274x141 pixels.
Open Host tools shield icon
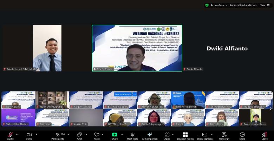(x=132, y=136)
